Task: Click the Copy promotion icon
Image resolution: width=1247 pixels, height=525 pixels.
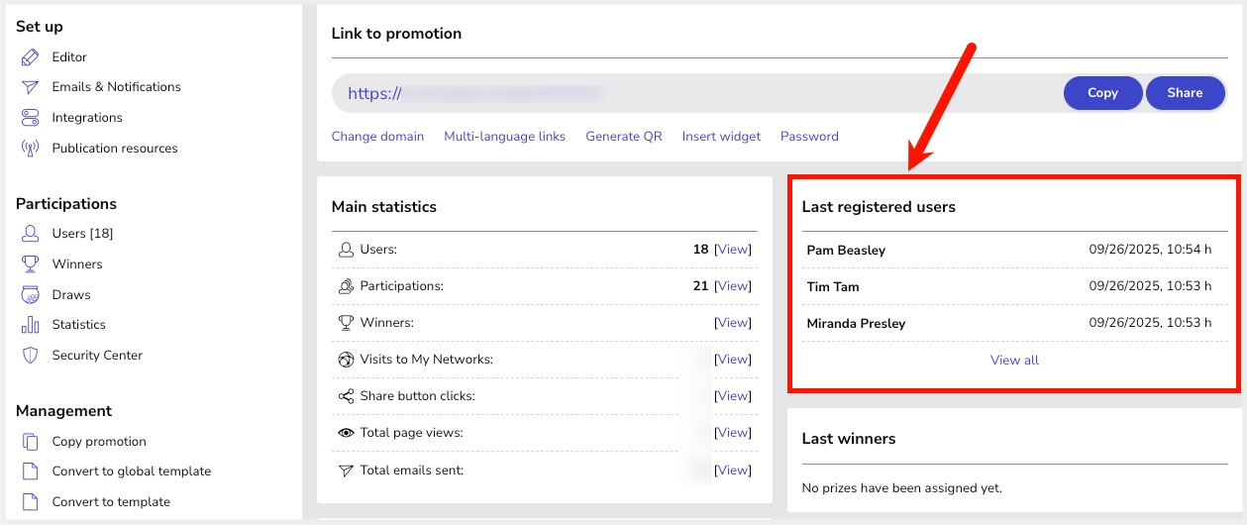Action: click(x=30, y=442)
